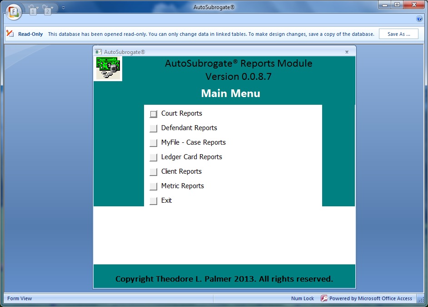Maximize the AutoSubrogate application window
The width and height of the screenshot is (428, 307).
coord(397,5)
